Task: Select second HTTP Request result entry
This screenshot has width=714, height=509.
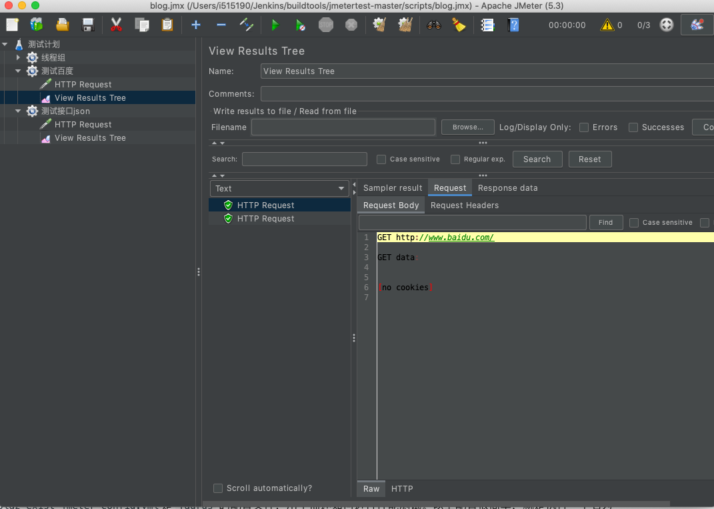Action: click(265, 219)
